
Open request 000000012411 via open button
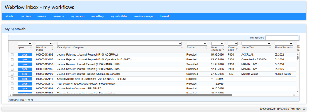(25, 79)
